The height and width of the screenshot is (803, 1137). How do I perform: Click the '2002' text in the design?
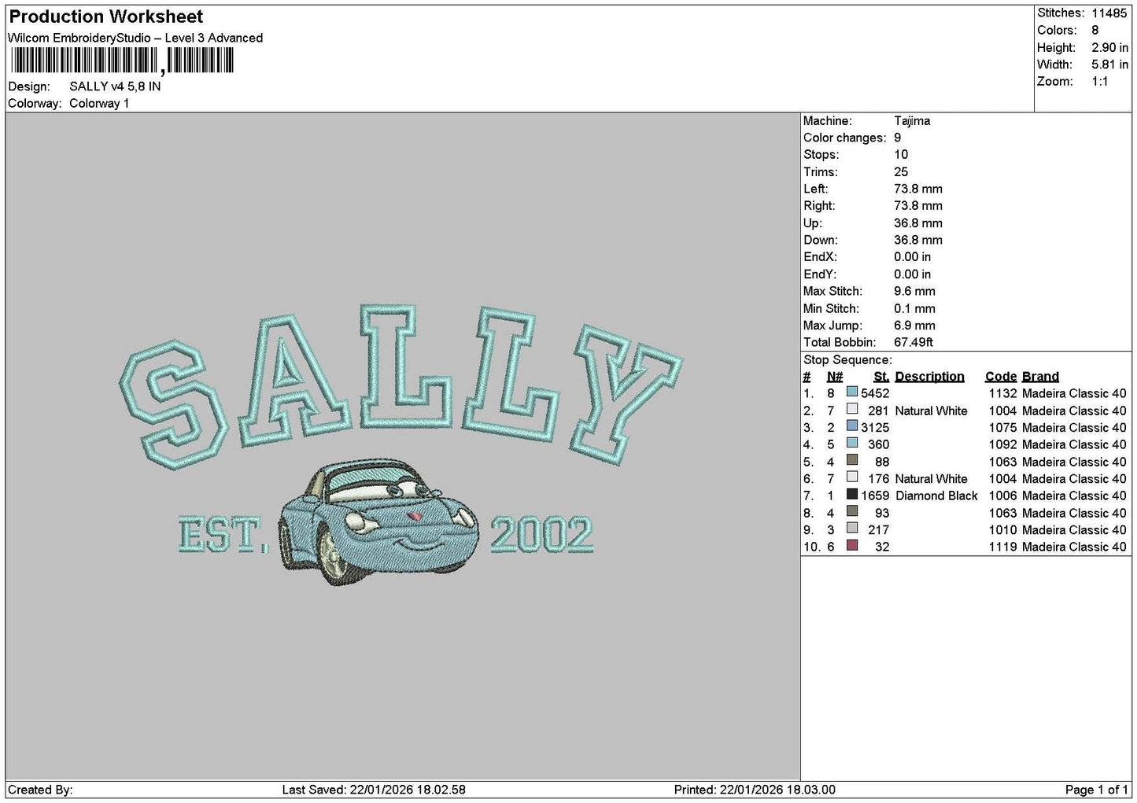pos(542,535)
